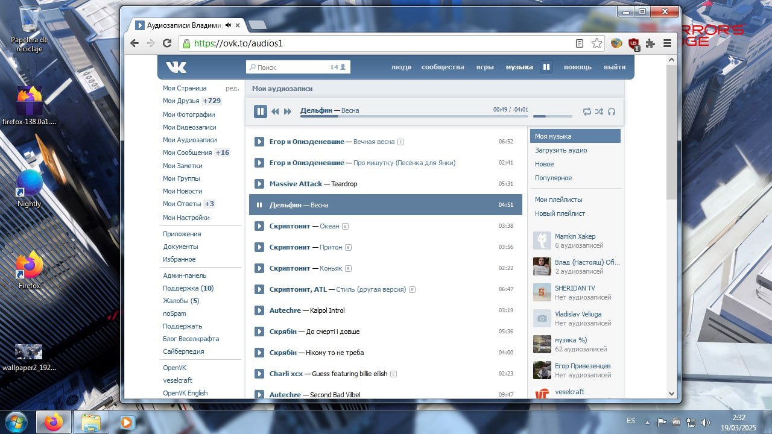Open the Papelera de reciclaje desktop icon
772x434 pixels.
(29, 29)
